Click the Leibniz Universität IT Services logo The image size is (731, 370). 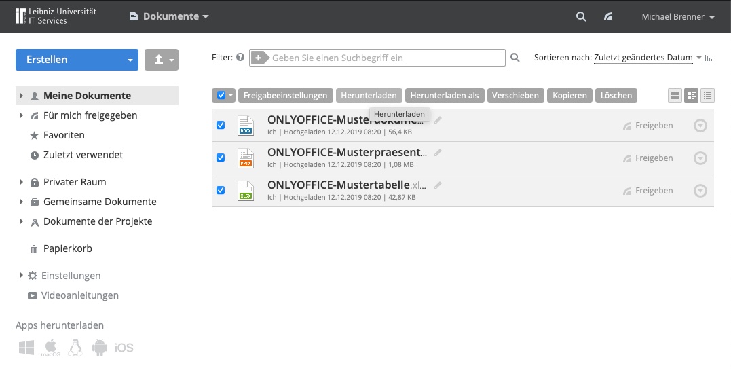pyautogui.click(x=56, y=16)
